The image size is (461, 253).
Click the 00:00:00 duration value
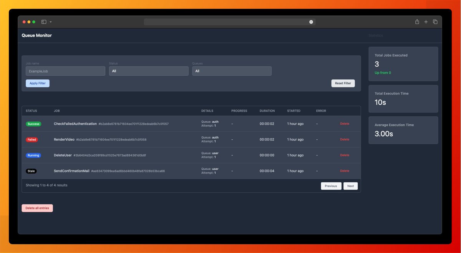[x=267, y=155]
